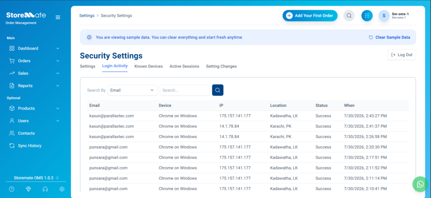
Task: Open the Sm-oms-1 account name
Action: pos(400,14)
